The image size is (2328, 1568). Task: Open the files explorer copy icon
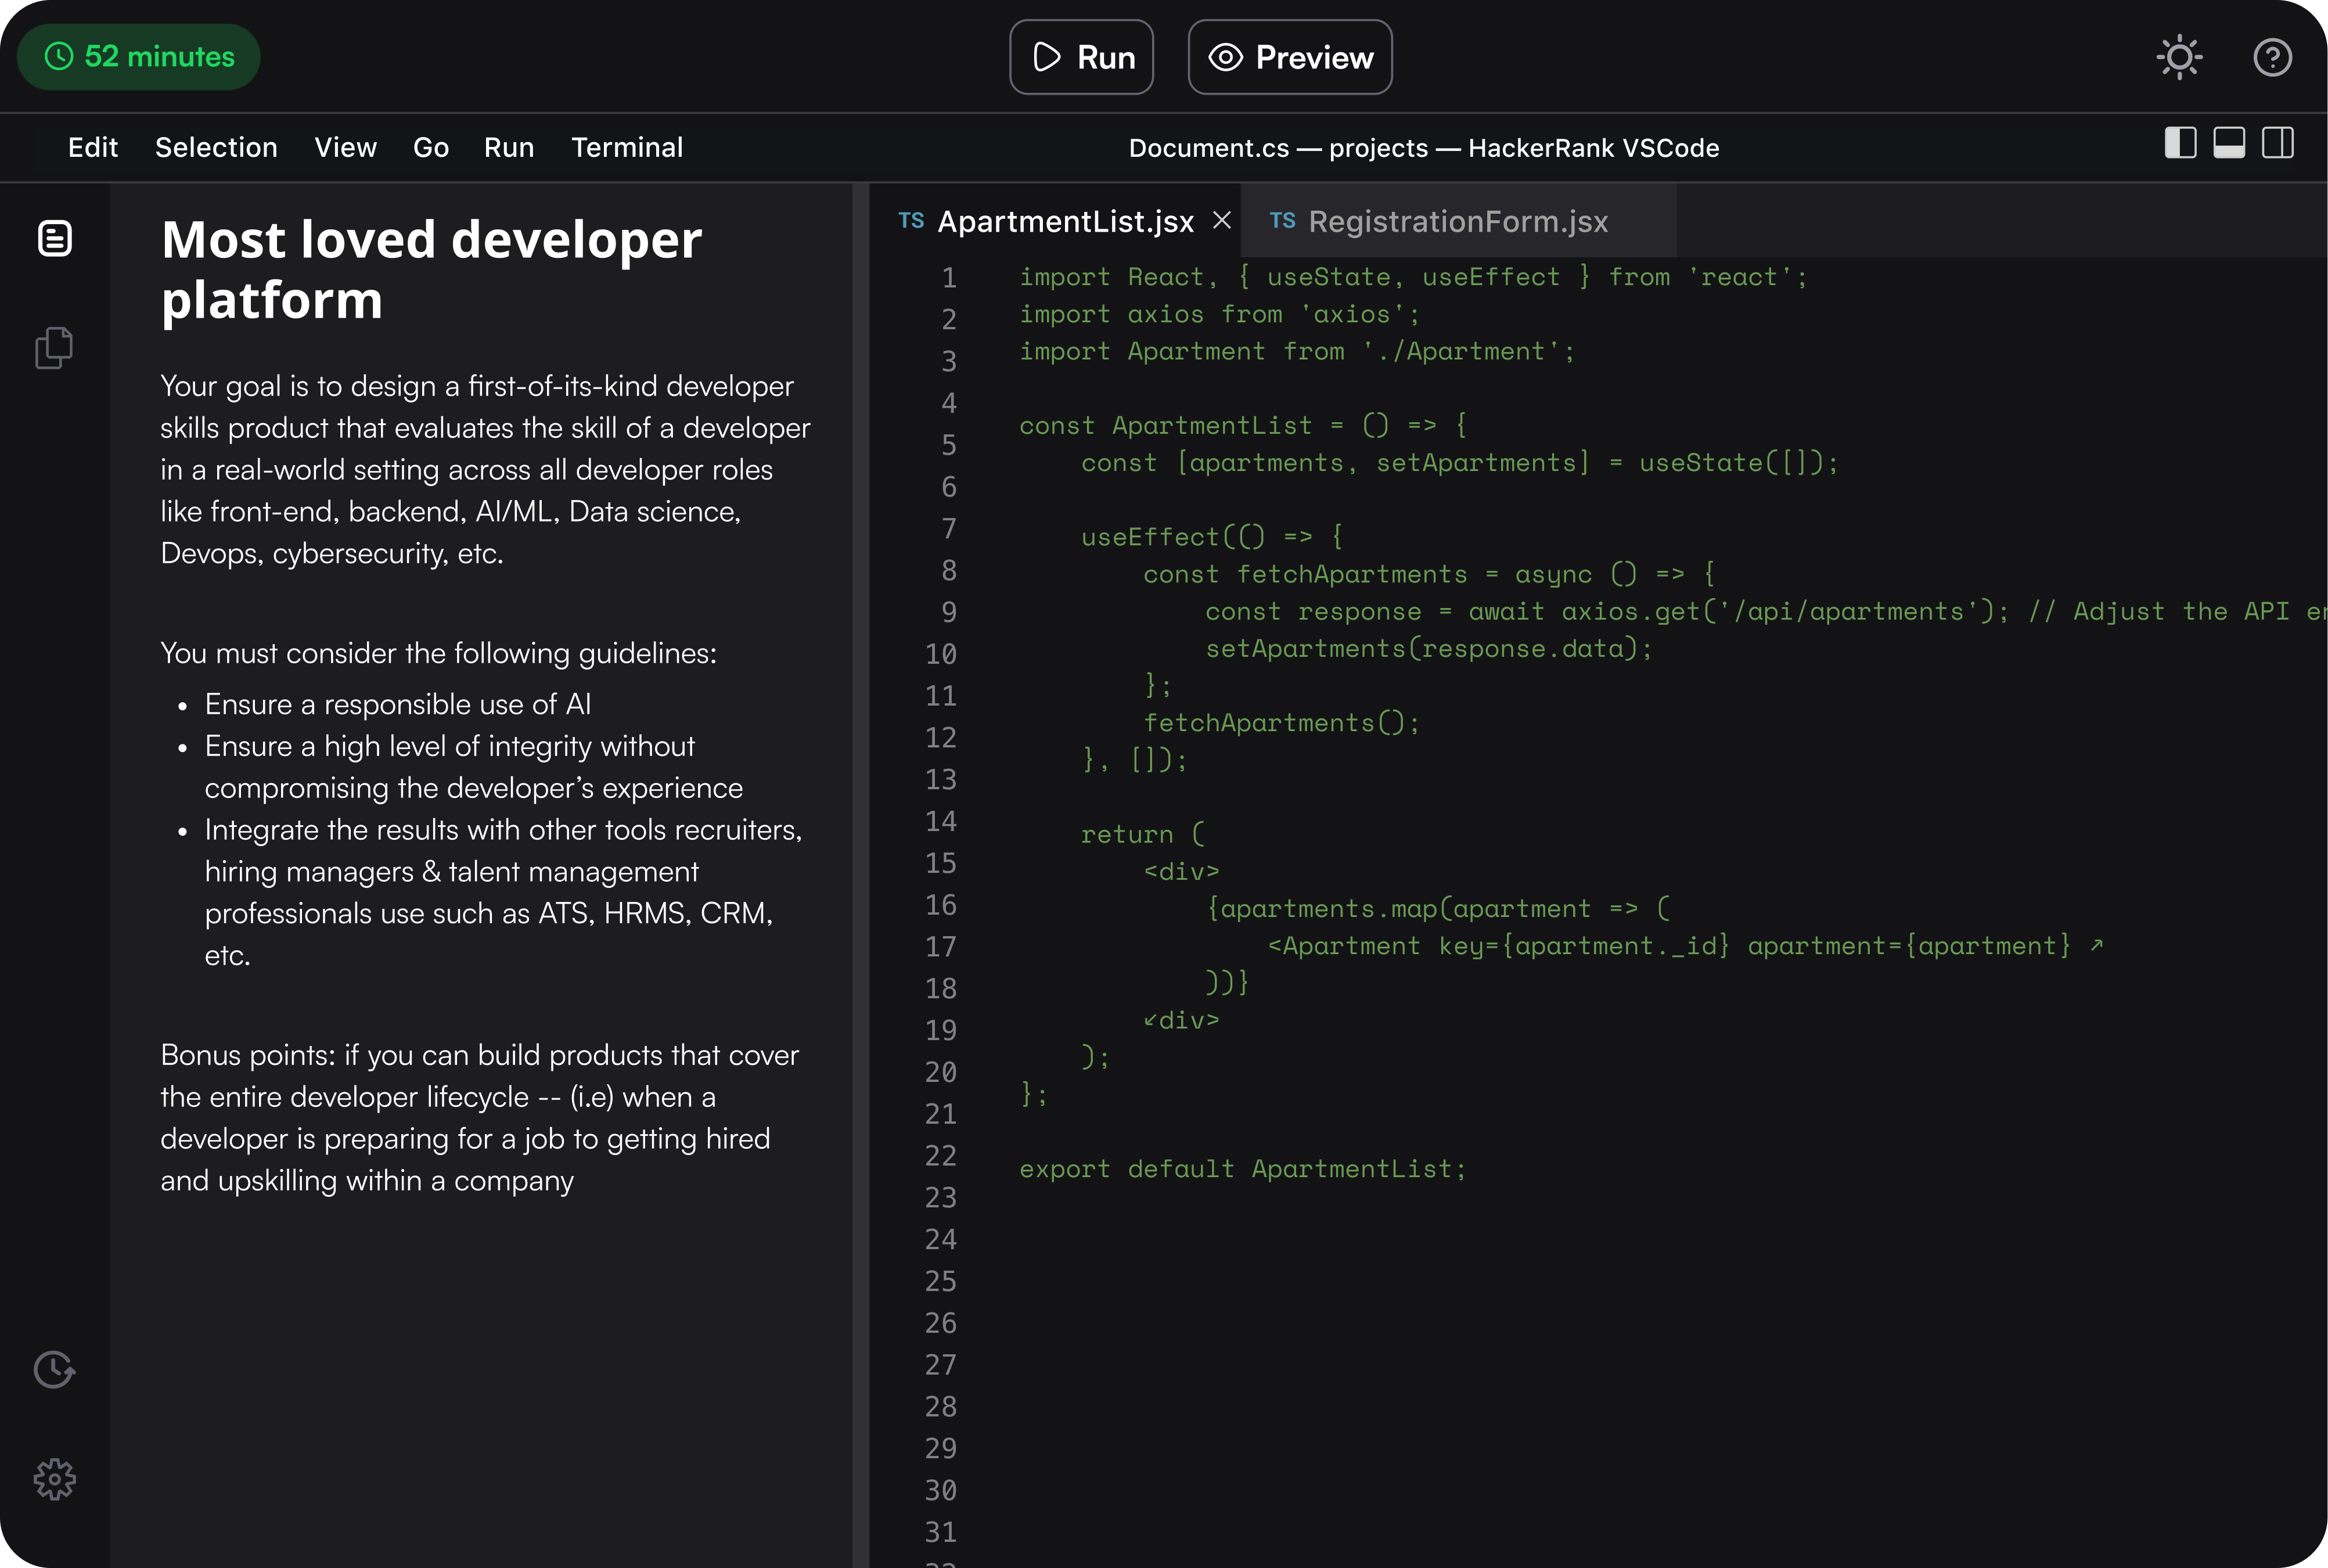[55, 348]
